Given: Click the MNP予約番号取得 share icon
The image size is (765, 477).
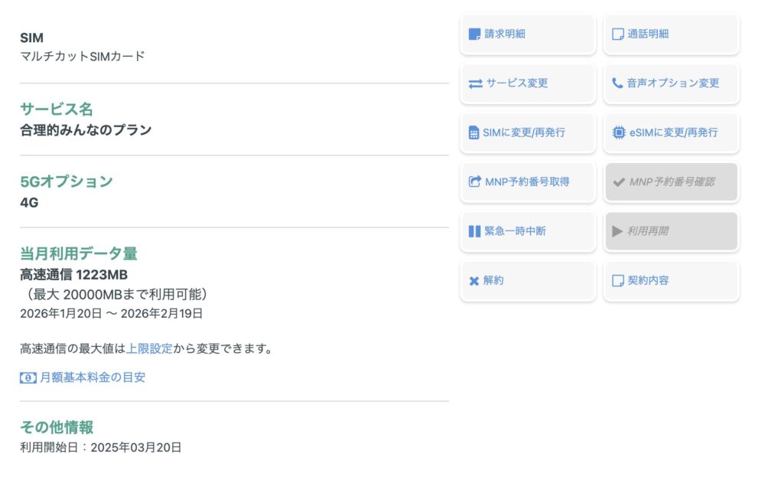Looking at the screenshot, I should [x=474, y=182].
